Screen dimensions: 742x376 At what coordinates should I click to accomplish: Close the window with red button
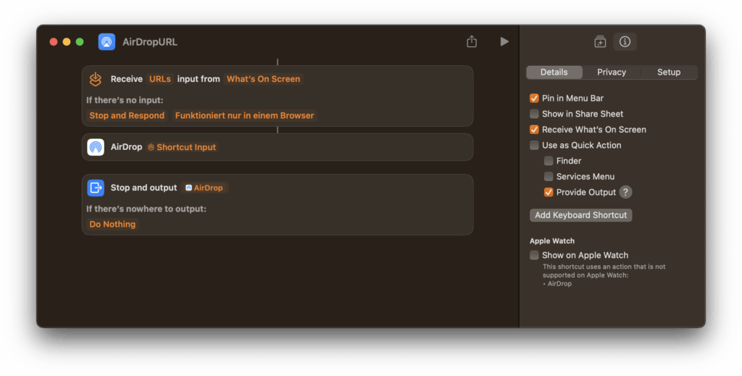[x=54, y=42]
